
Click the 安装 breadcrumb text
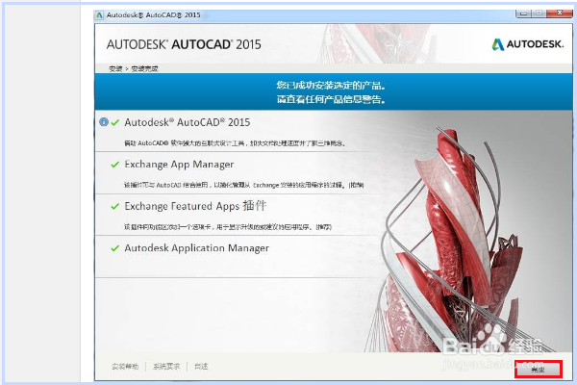pyautogui.click(x=115, y=68)
